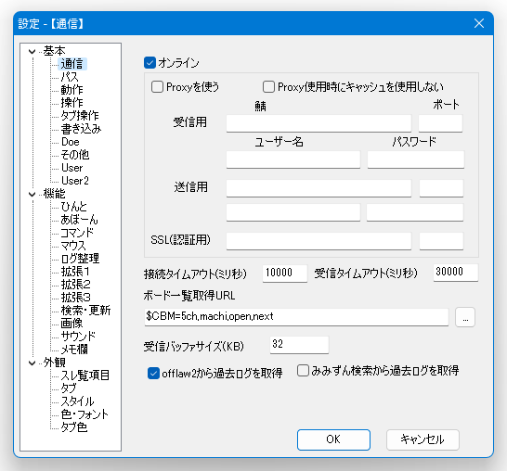Collapse the 機能 tree node

pos(32,194)
